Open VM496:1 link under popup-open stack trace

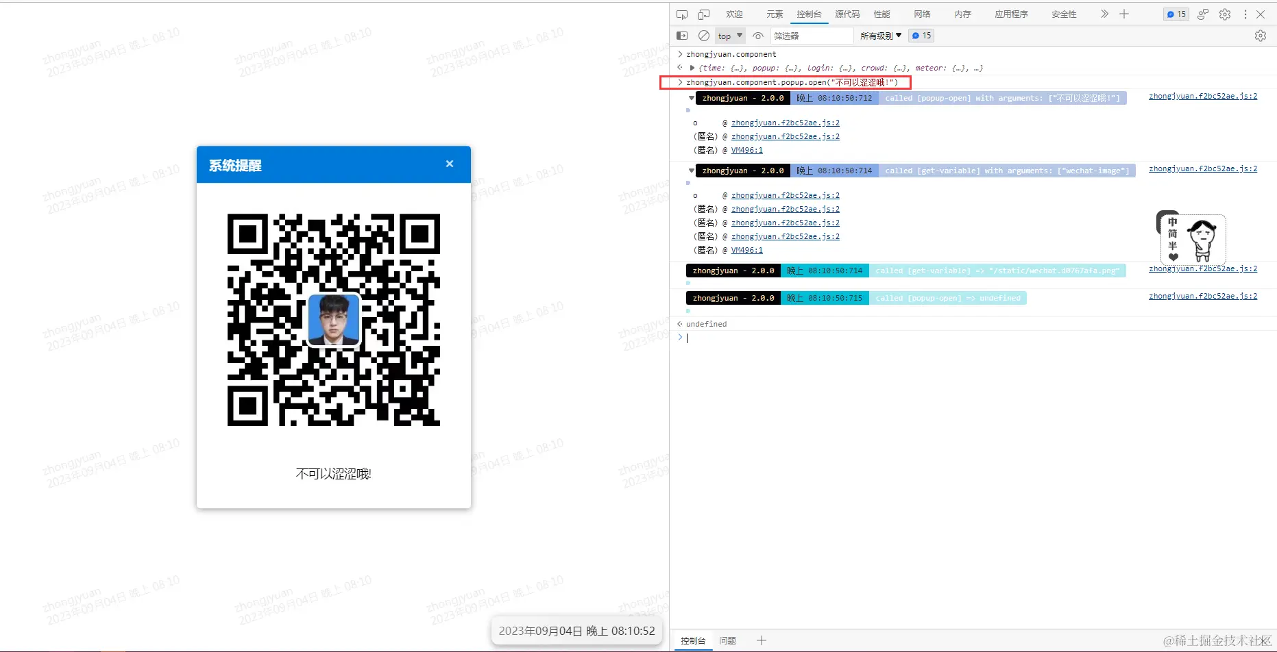click(x=746, y=150)
